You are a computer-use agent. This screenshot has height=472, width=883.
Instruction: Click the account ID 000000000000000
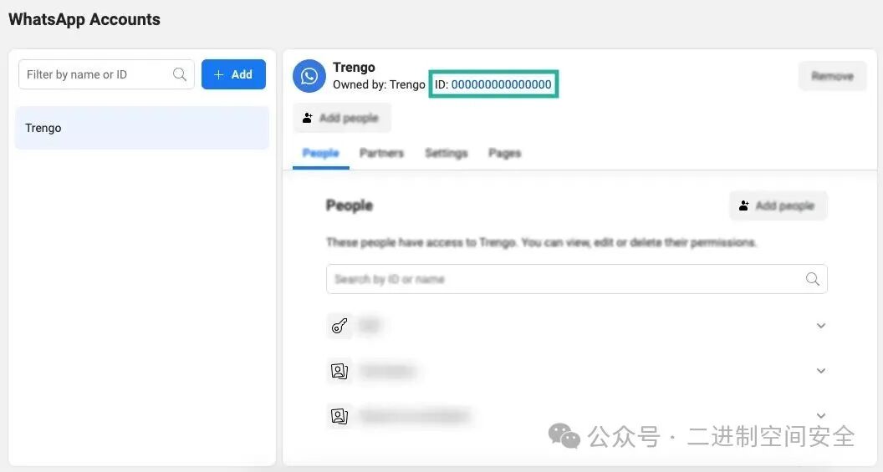(501, 84)
